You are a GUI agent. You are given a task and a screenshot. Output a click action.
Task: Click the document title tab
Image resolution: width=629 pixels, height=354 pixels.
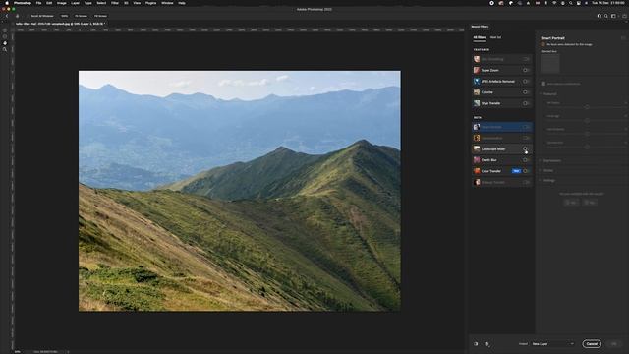click(60, 24)
